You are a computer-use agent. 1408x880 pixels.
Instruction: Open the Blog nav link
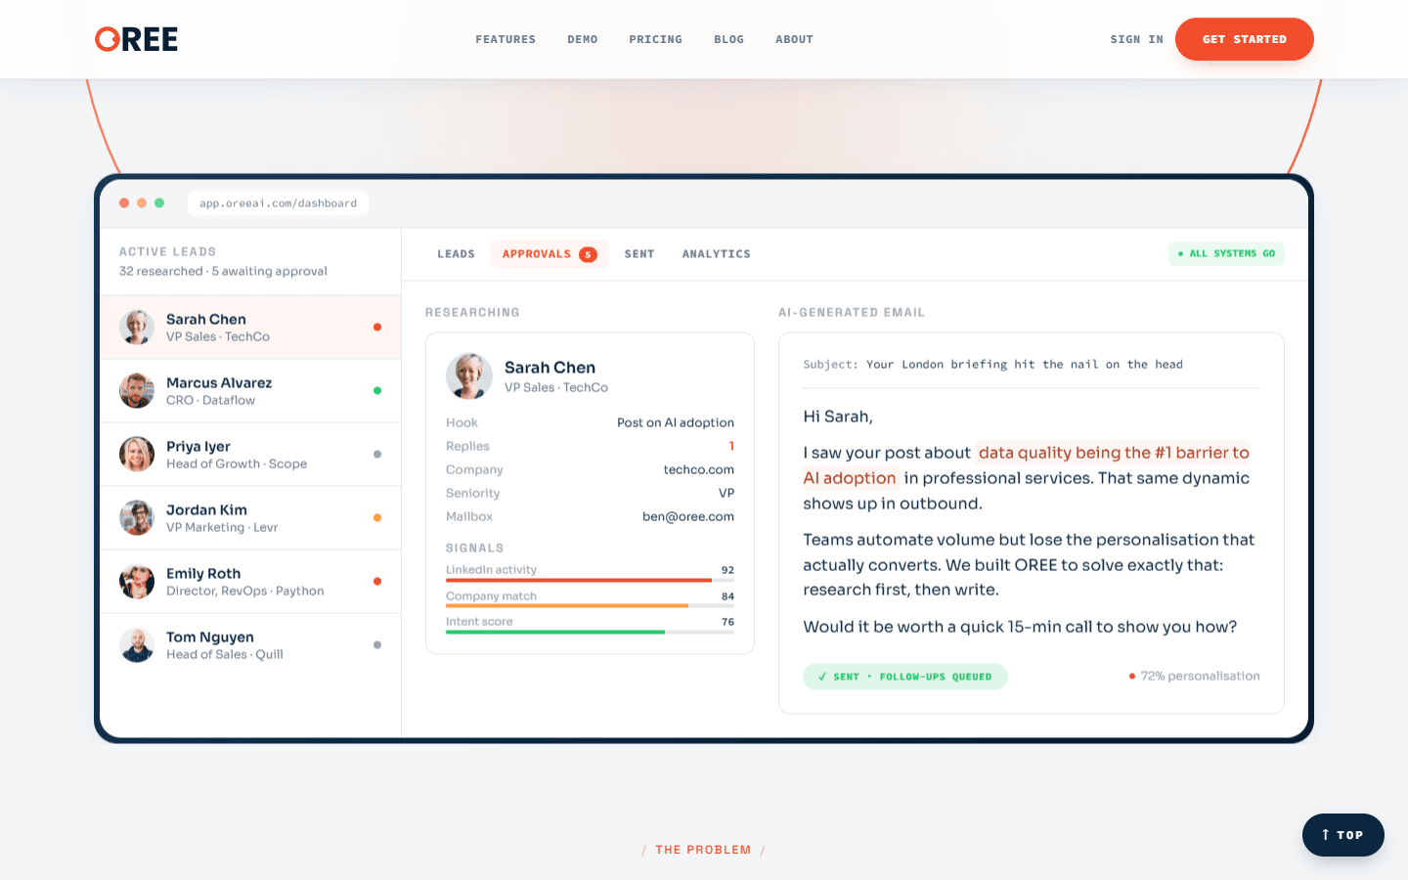click(729, 39)
